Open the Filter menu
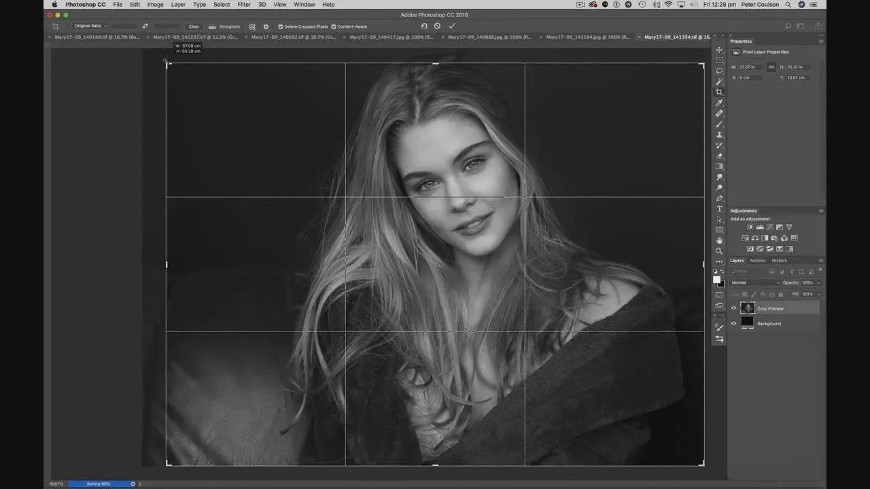The height and width of the screenshot is (489, 870). 244,5
